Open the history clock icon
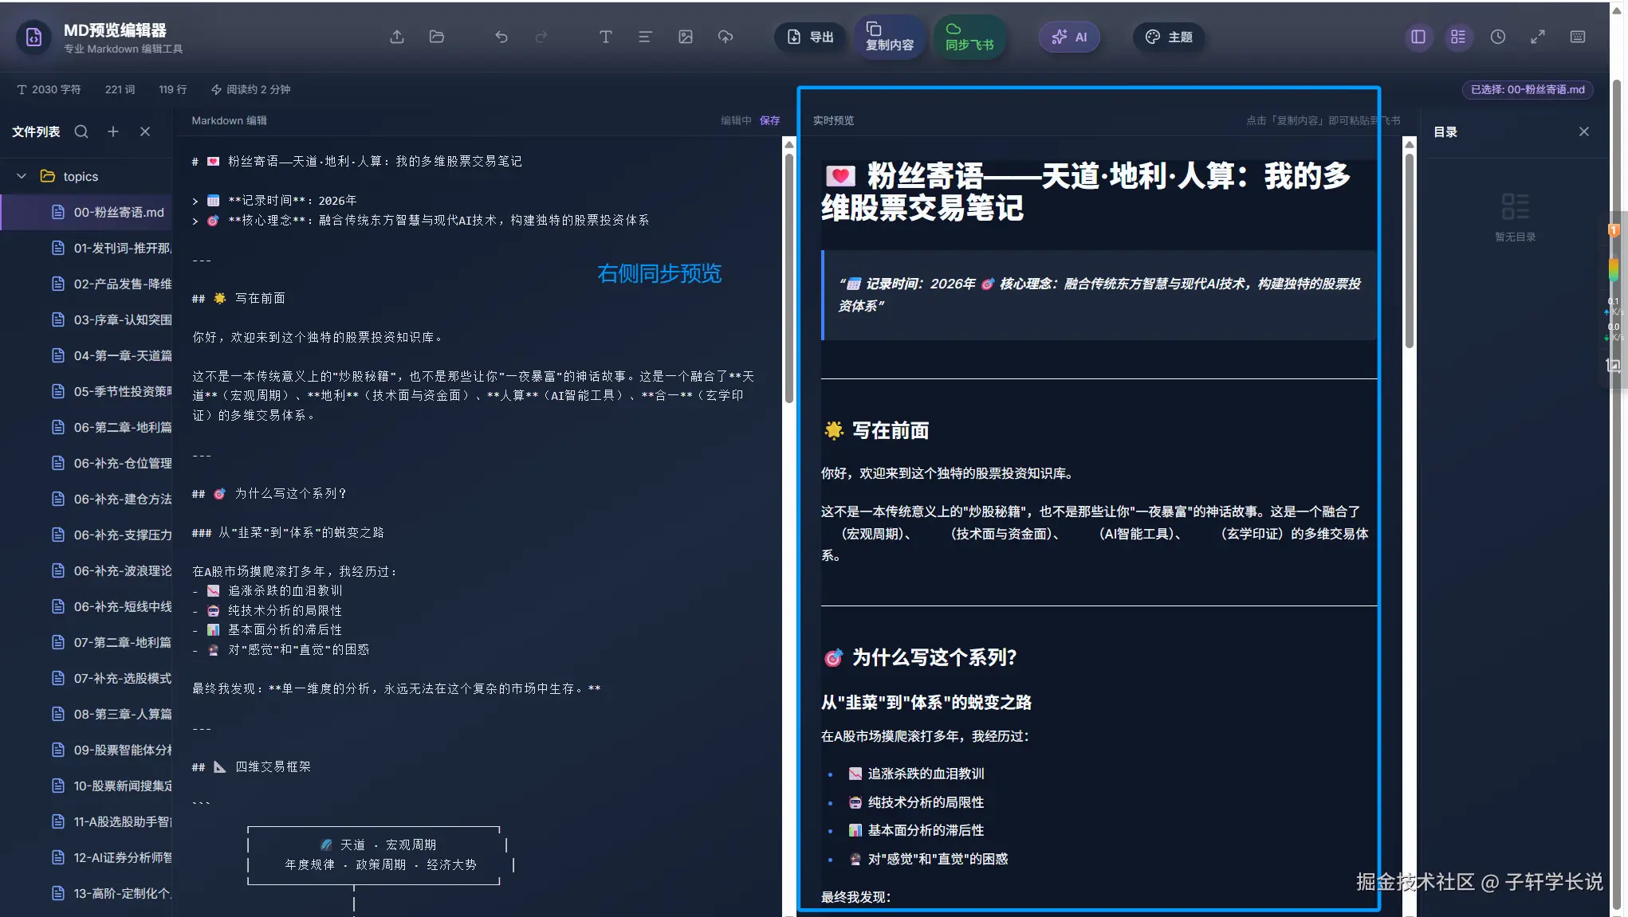This screenshot has height=917, width=1628. click(1498, 37)
